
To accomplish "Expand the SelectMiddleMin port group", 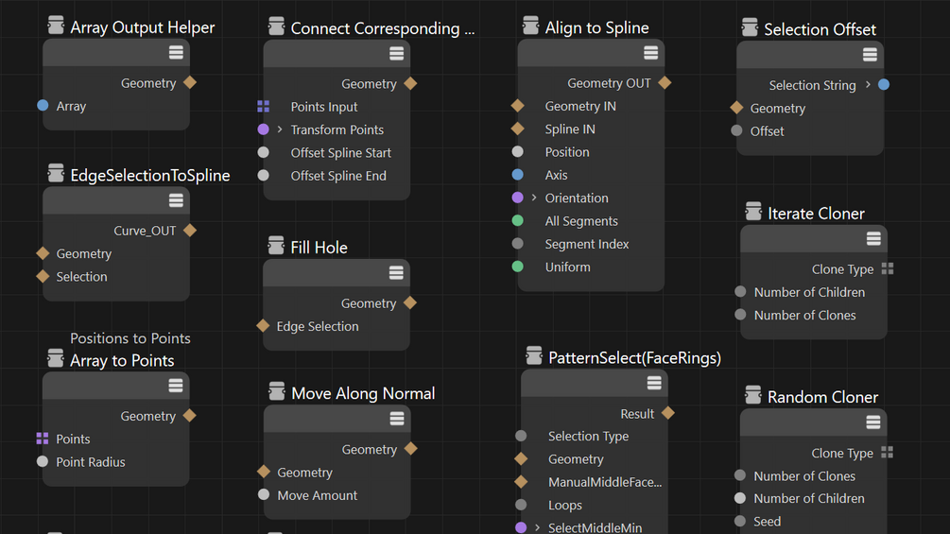I will click(x=537, y=527).
